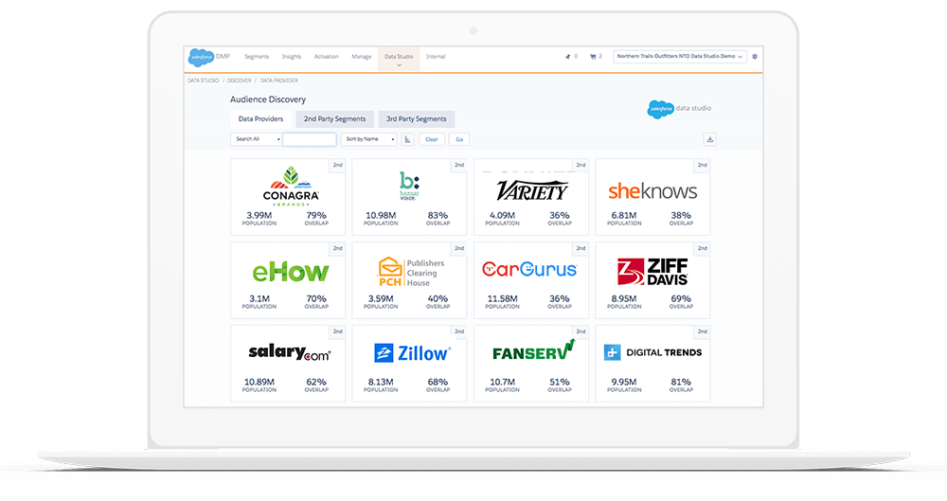947x501 pixels.
Task: Open the Digital Trends provider card
Action: pyautogui.click(x=652, y=364)
